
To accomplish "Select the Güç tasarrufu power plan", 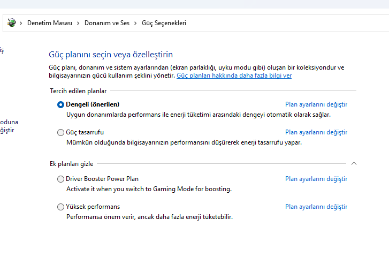I will 60,132.
